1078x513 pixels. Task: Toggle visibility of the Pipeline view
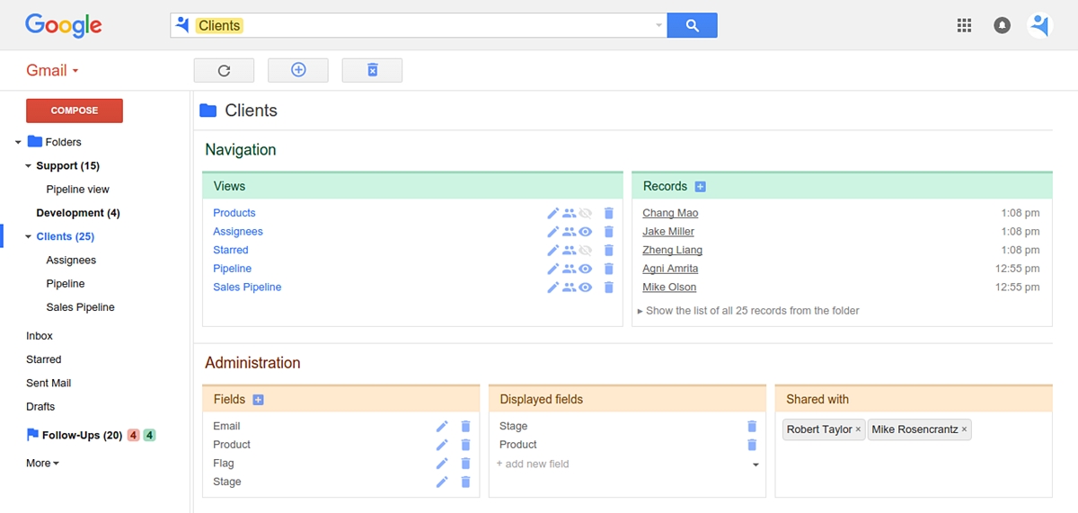click(x=586, y=269)
